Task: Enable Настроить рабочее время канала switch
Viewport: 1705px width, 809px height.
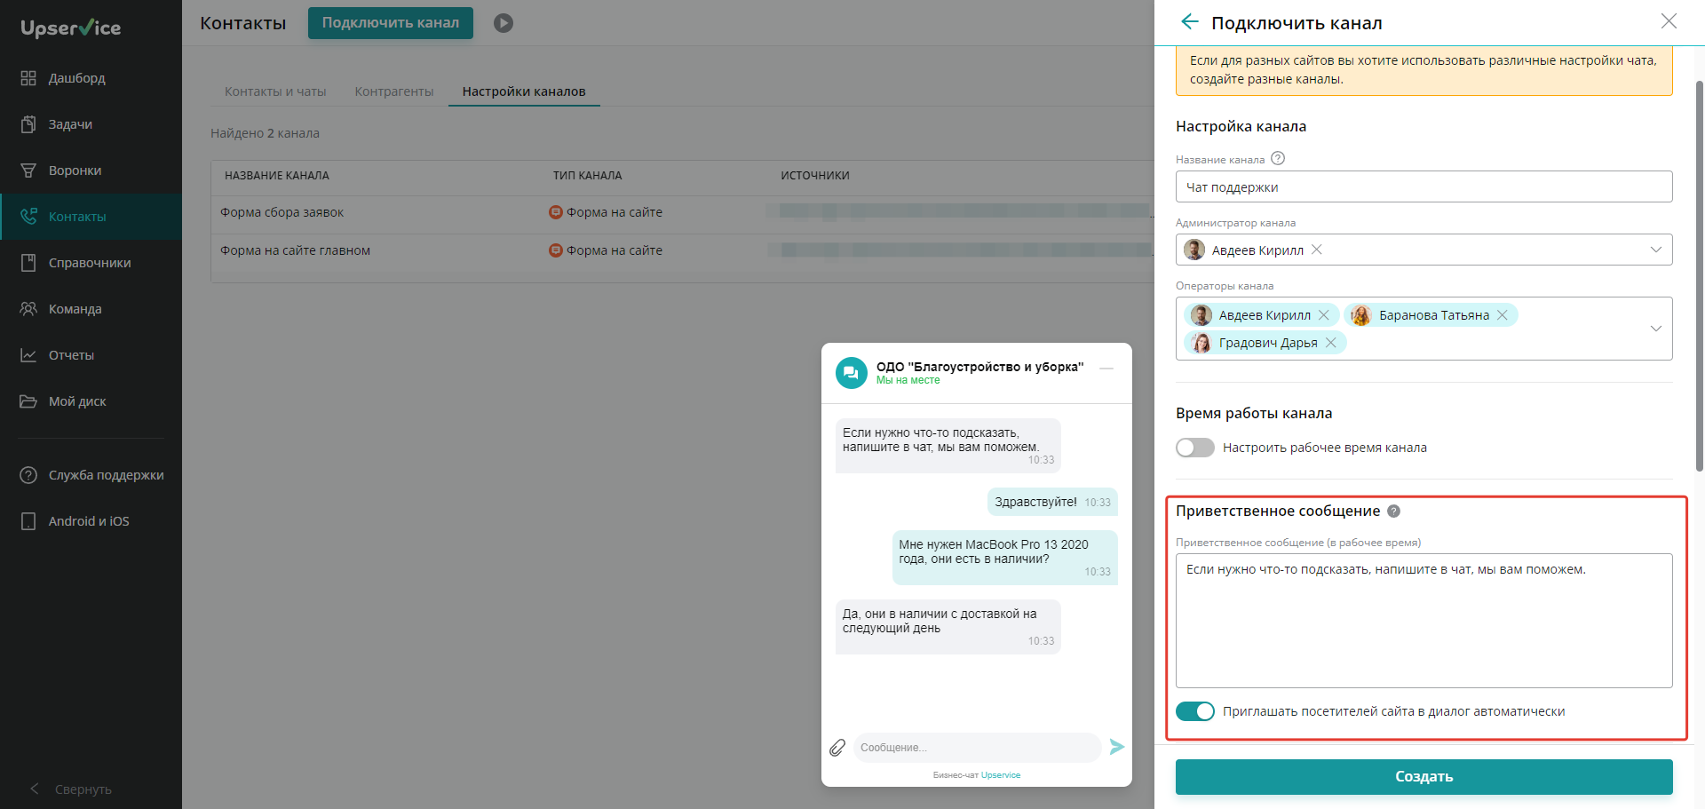Action: pos(1195,448)
